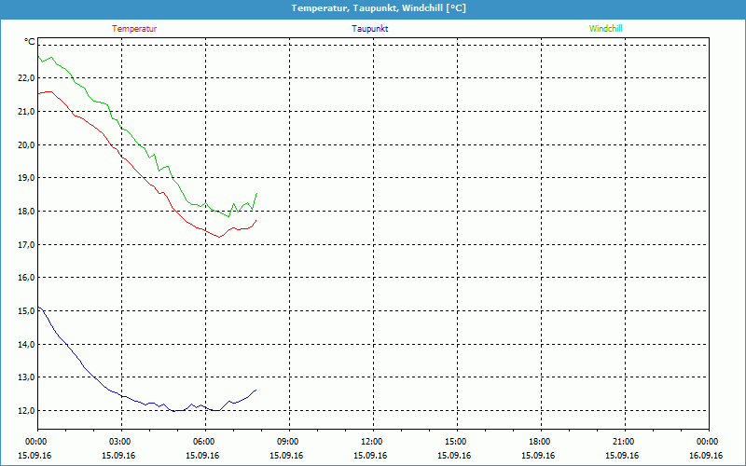Select the 15:00 time label on the x-axis
The height and width of the screenshot is (466, 746).
456,442
